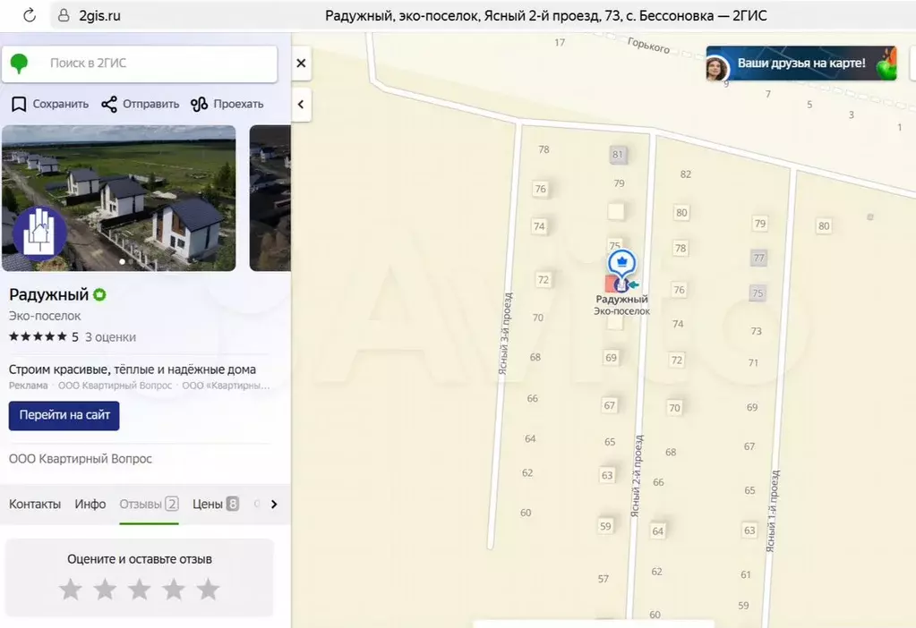Click the Ясный 1-й проезд street label
The width and height of the screenshot is (916, 628).
[773, 512]
